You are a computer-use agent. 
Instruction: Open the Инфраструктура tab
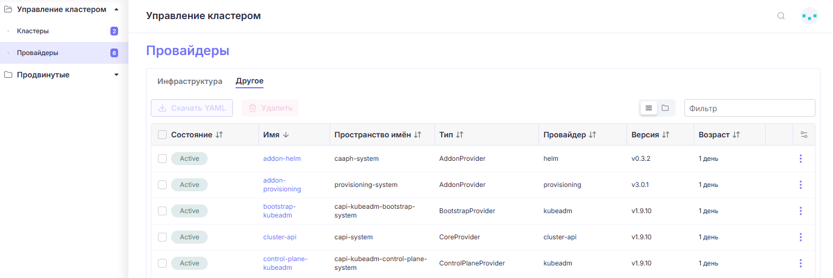tap(190, 81)
